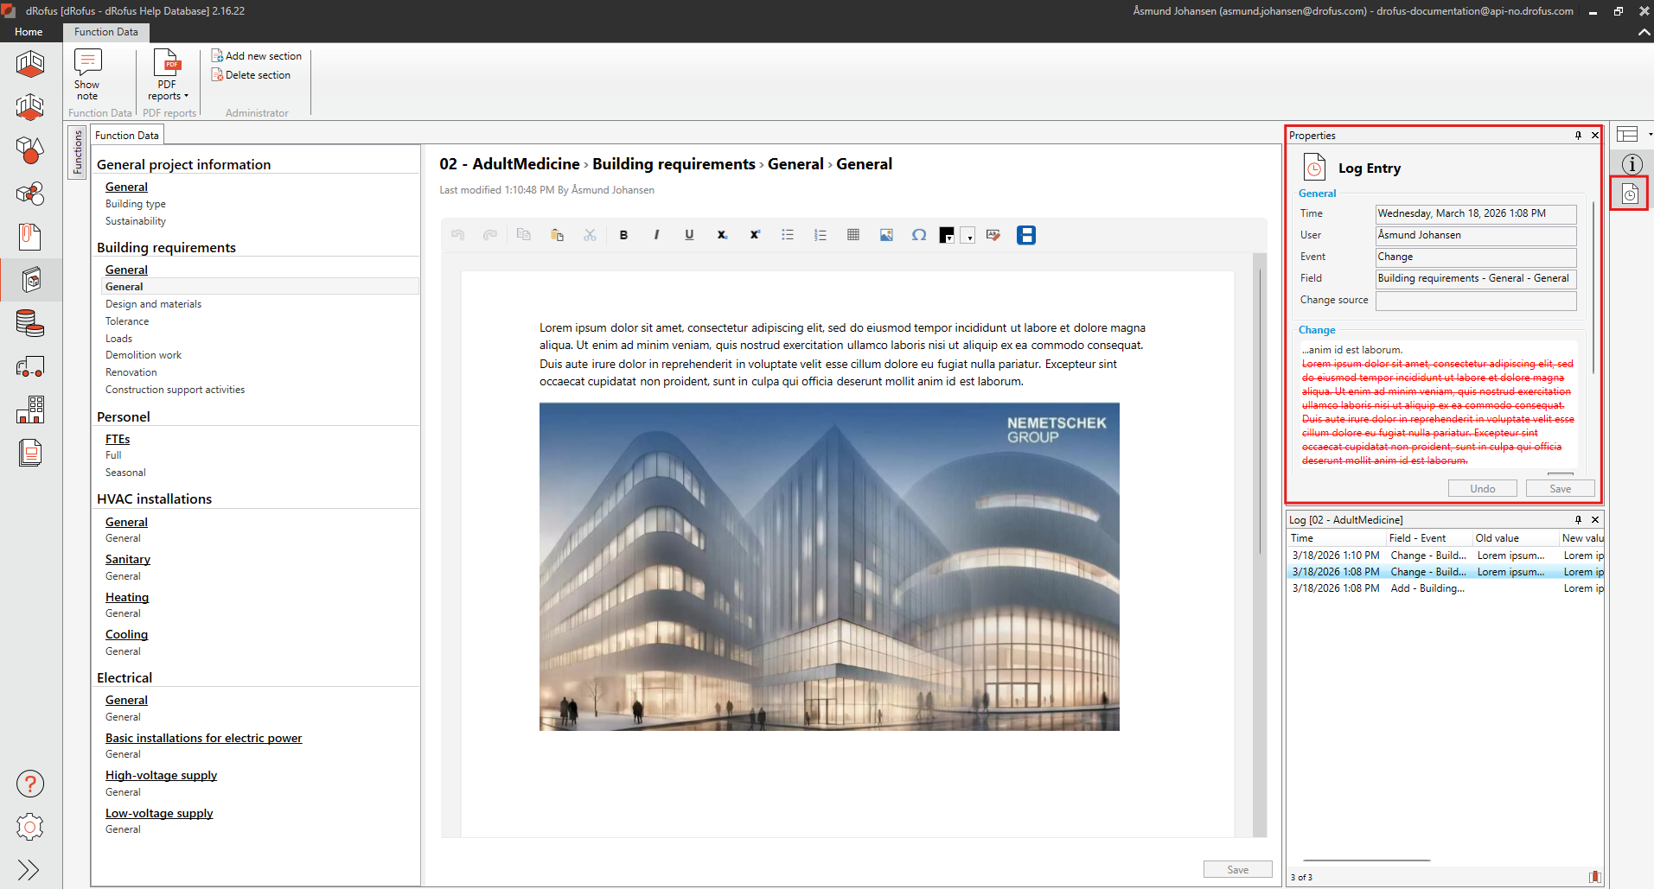Toggle italic formatting
Image resolution: width=1654 pixels, height=889 pixels.
click(656, 235)
